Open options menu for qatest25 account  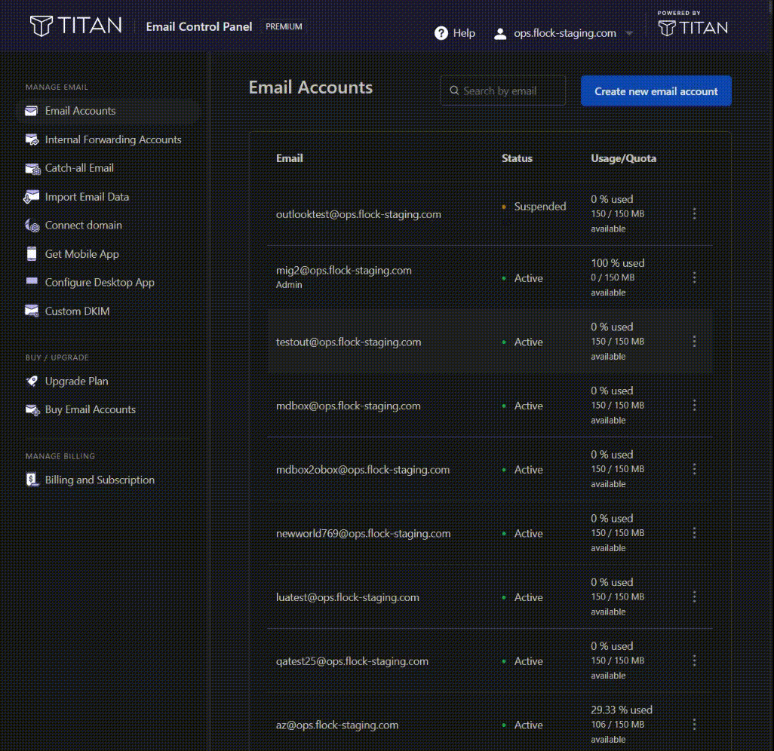coord(694,661)
